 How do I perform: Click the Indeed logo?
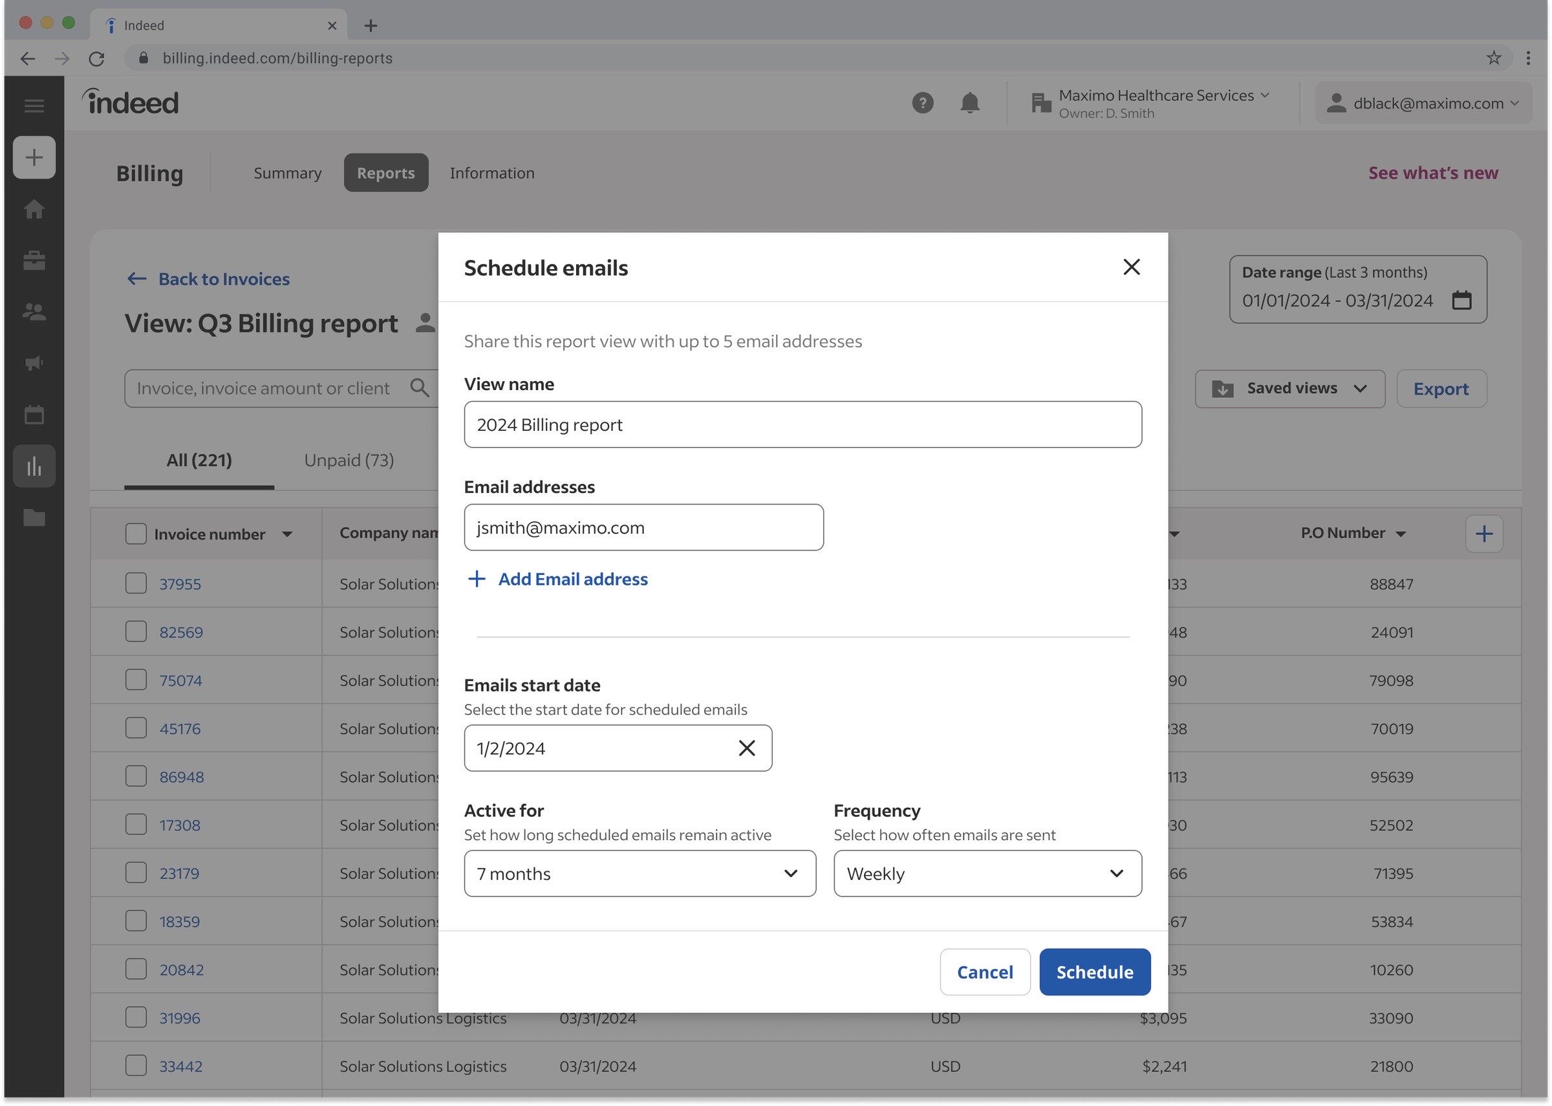131,102
